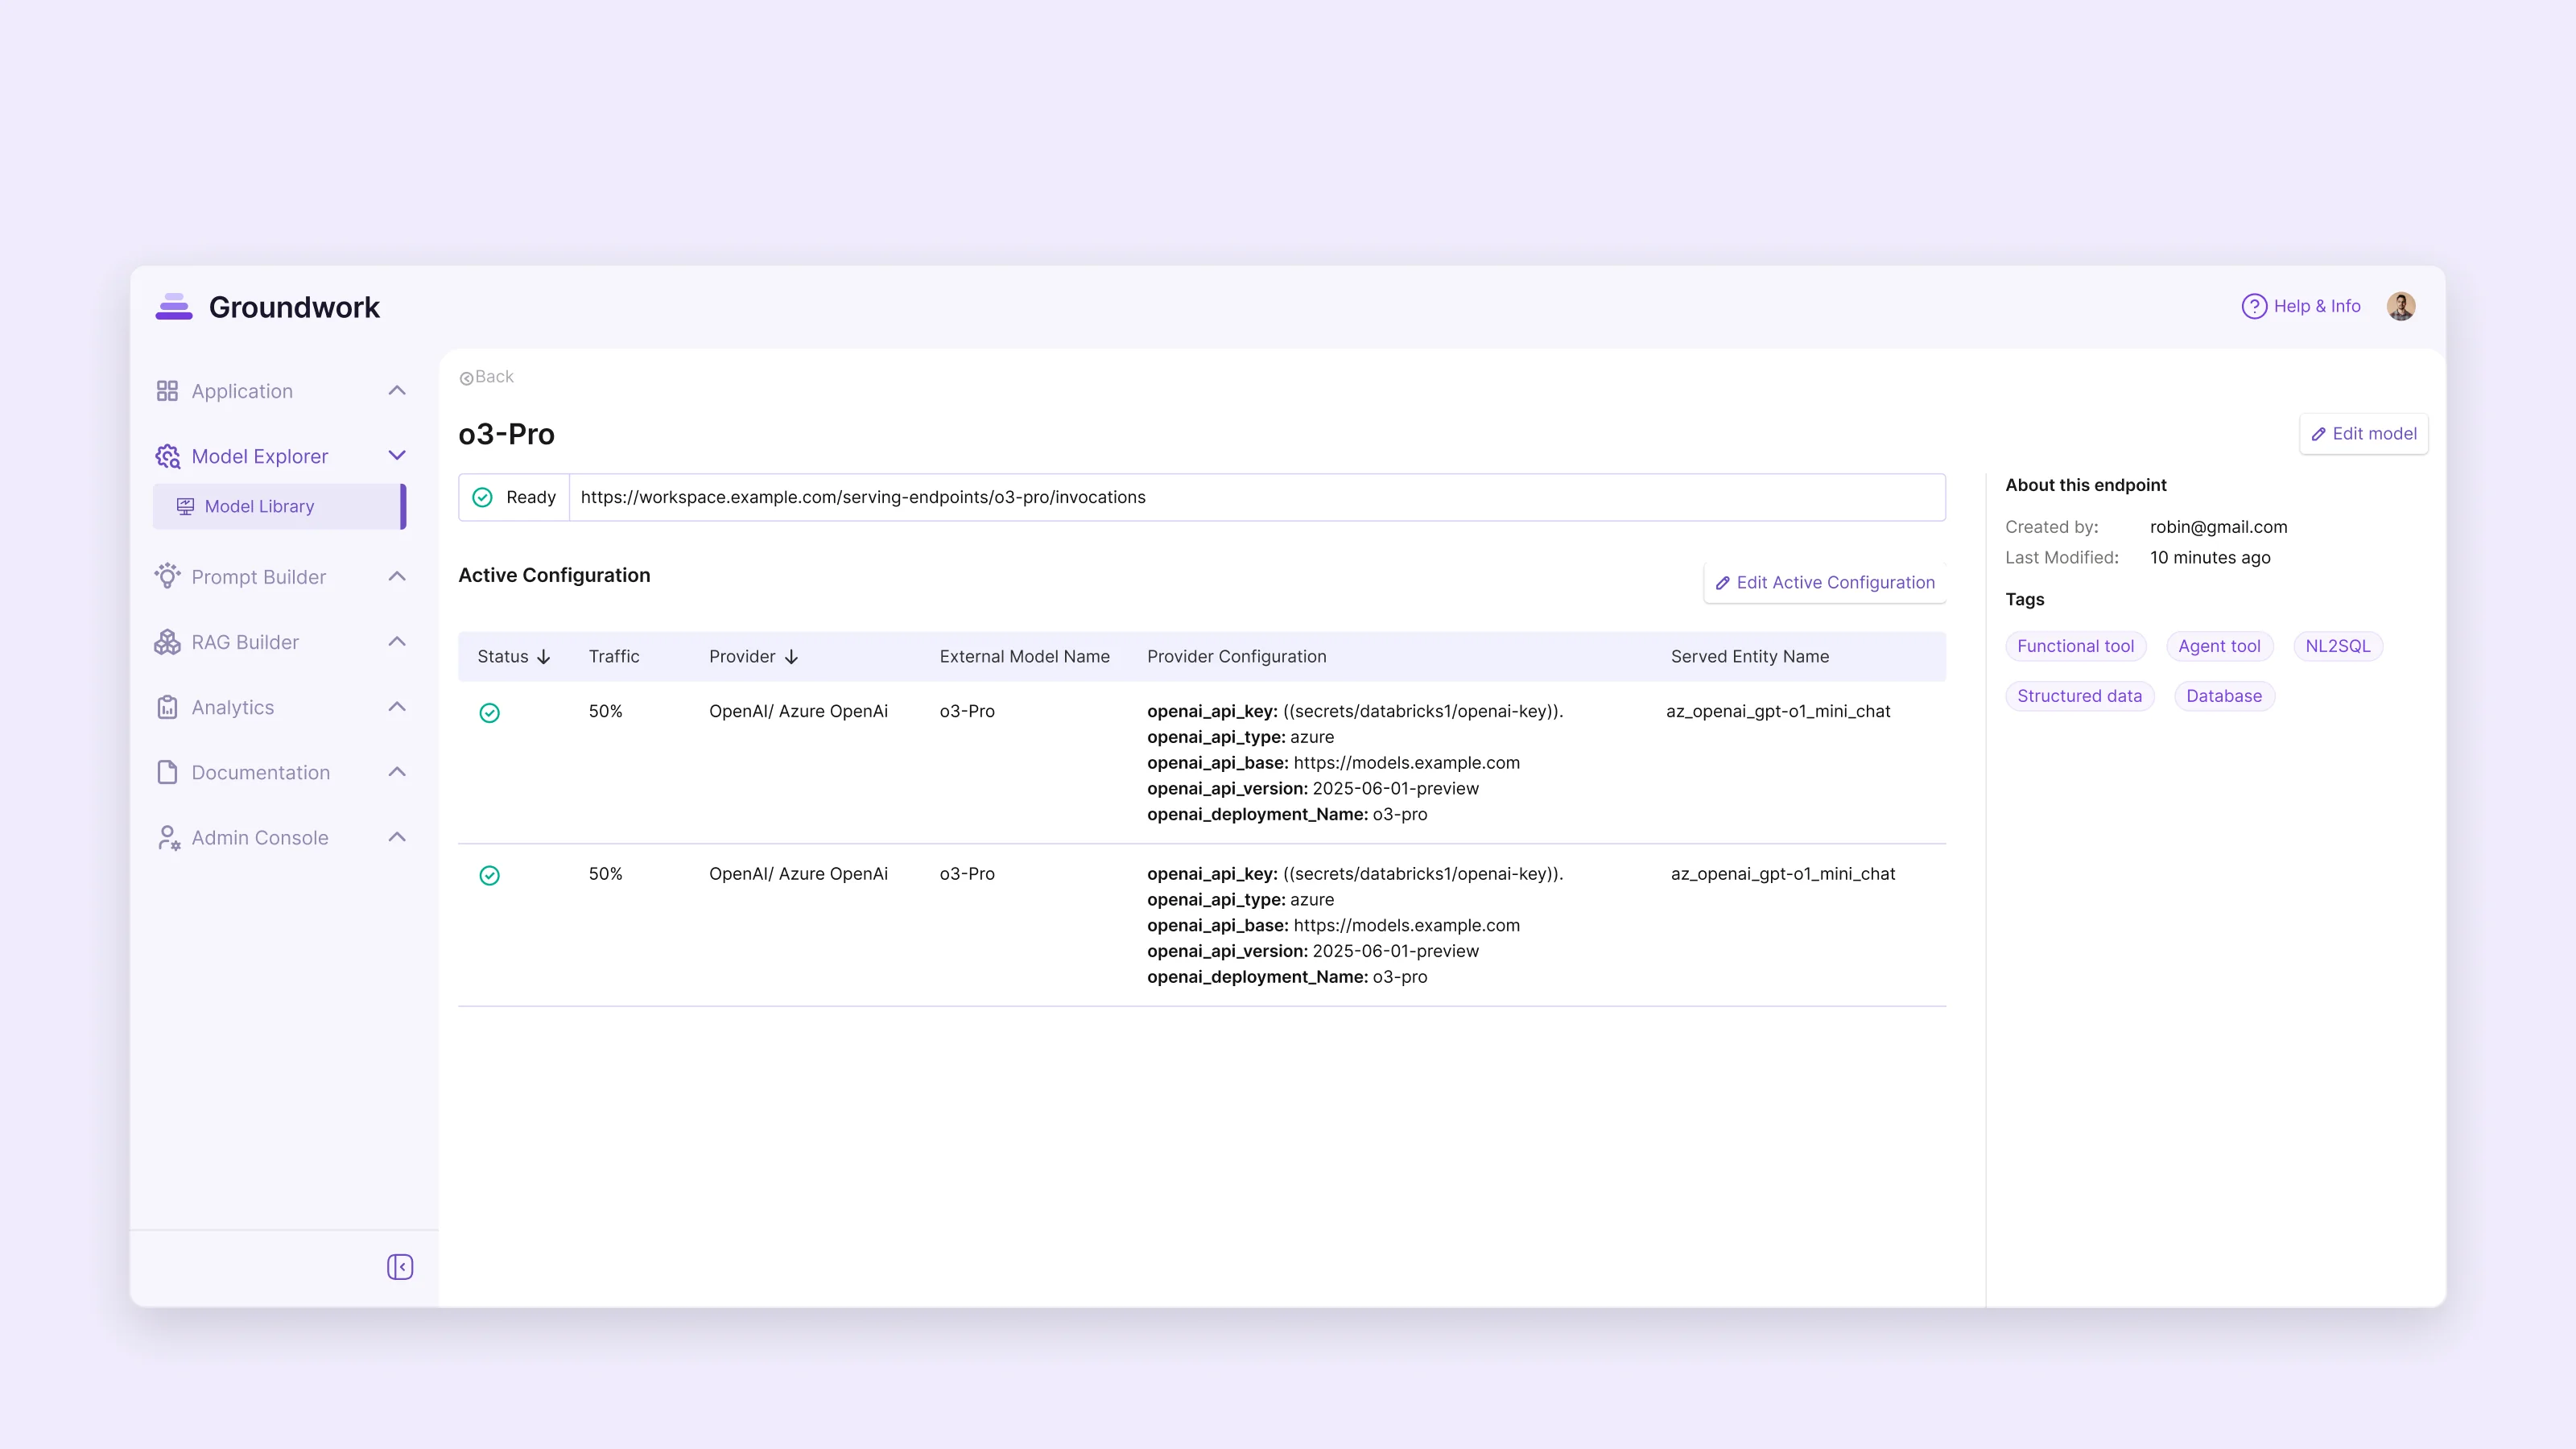
Task: Open the Documentation menu item
Action: click(280, 772)
